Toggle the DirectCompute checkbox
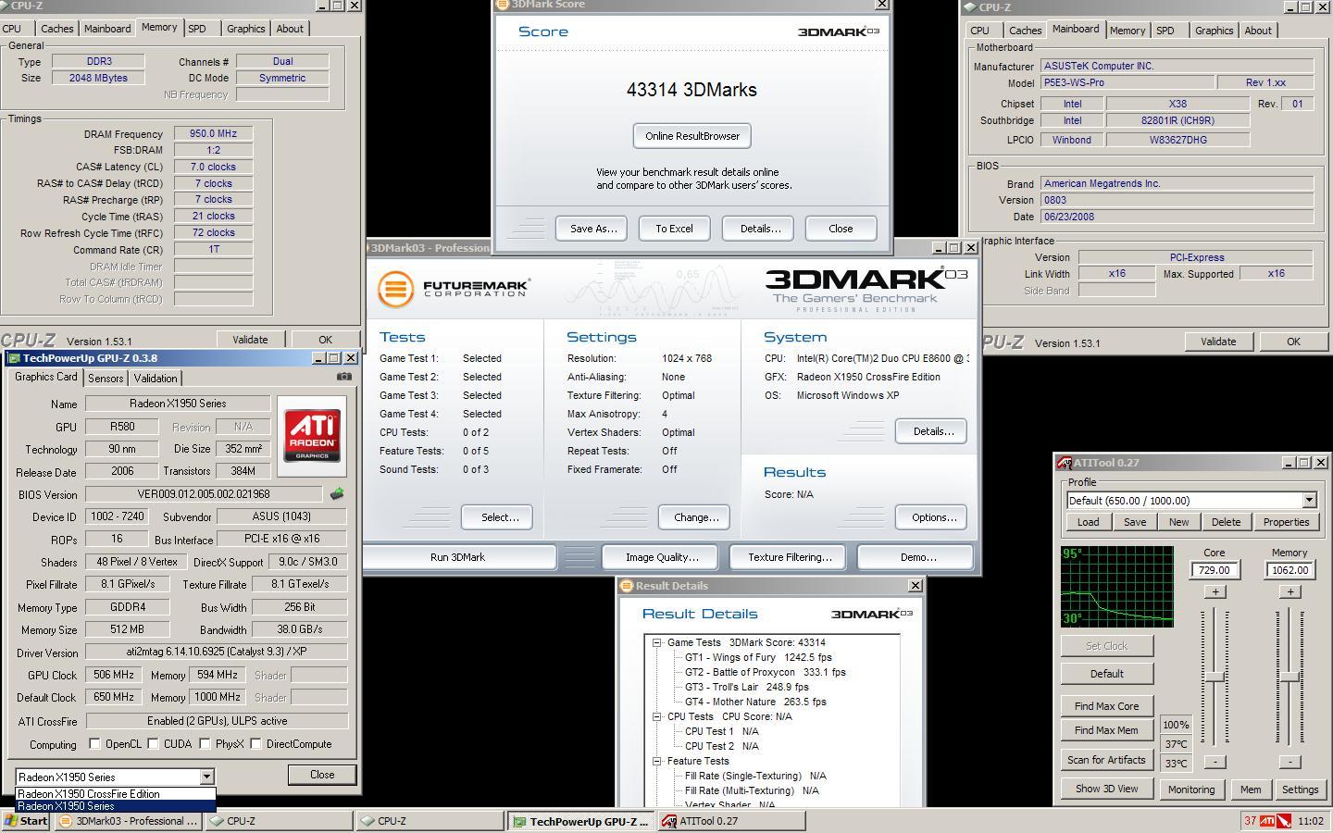The image size is (1333, 833). click(255, 744)
